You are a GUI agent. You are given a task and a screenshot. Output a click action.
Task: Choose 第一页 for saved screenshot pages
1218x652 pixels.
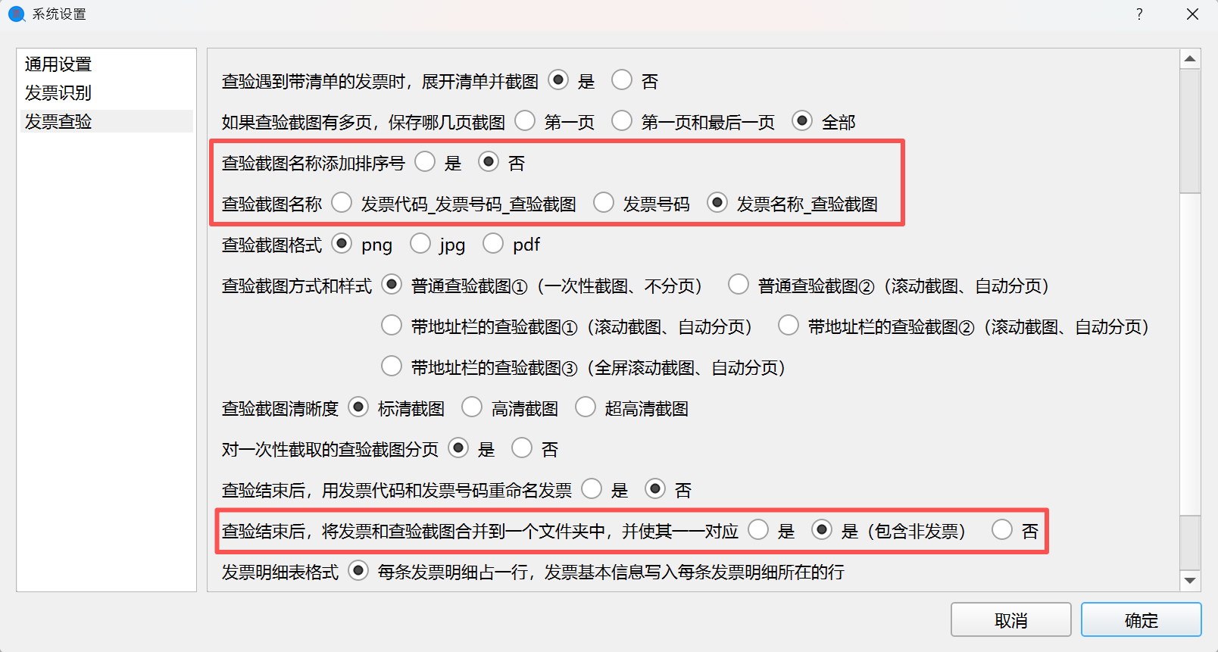pos(525,121)
